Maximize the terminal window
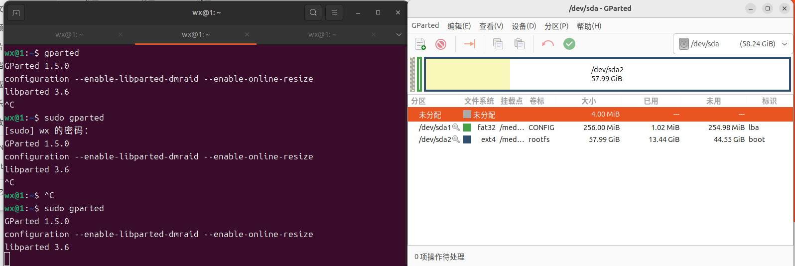 pos(378,12)
